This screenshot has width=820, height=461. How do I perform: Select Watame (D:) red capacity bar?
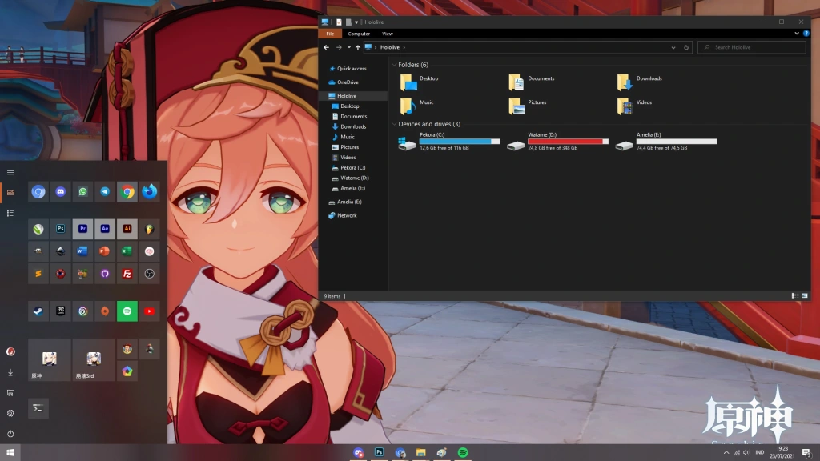[x=568, y=142]
